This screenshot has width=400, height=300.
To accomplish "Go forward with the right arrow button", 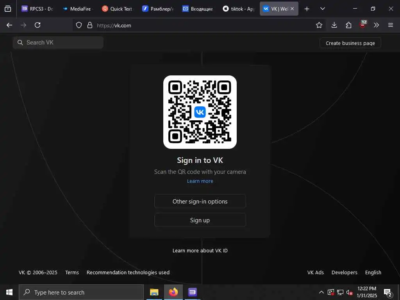I will [23, 25].
